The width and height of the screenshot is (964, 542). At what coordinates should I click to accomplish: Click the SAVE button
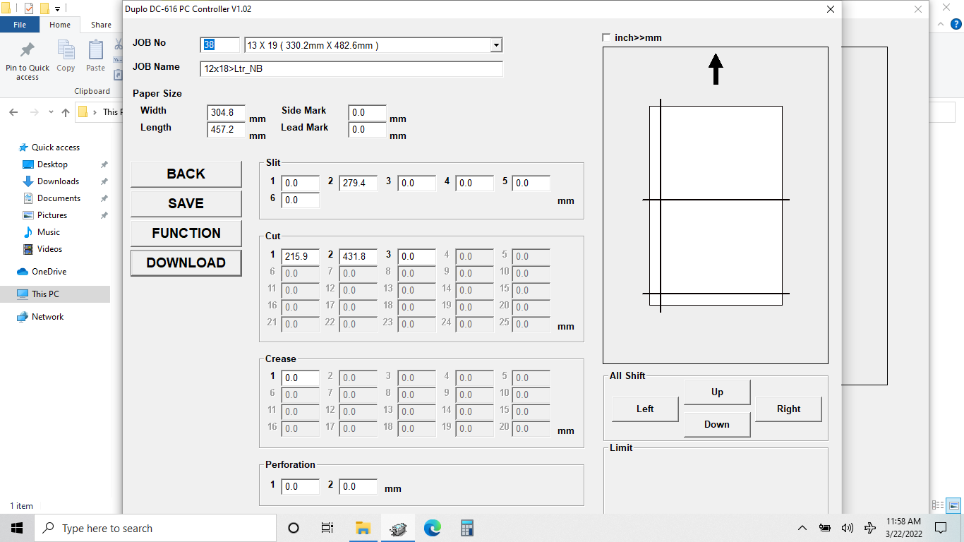click(186, 203)
